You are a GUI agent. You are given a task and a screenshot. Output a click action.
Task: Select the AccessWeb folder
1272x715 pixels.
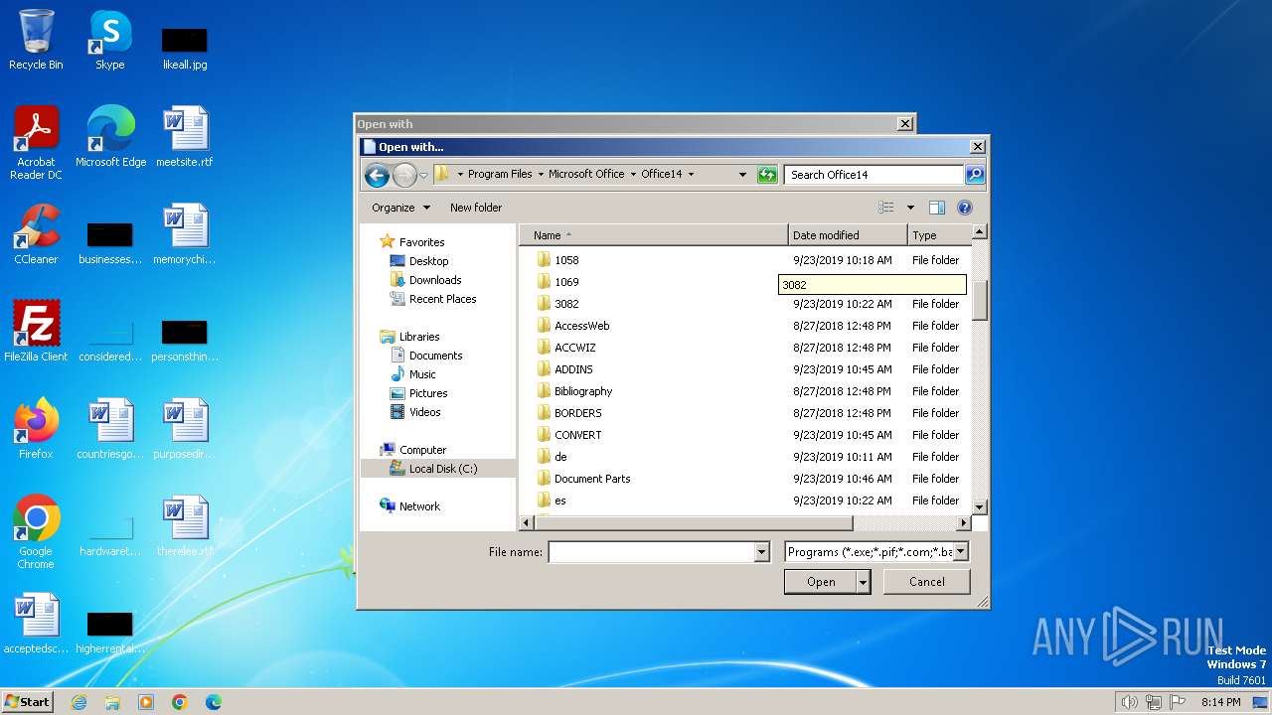(581, 326)
